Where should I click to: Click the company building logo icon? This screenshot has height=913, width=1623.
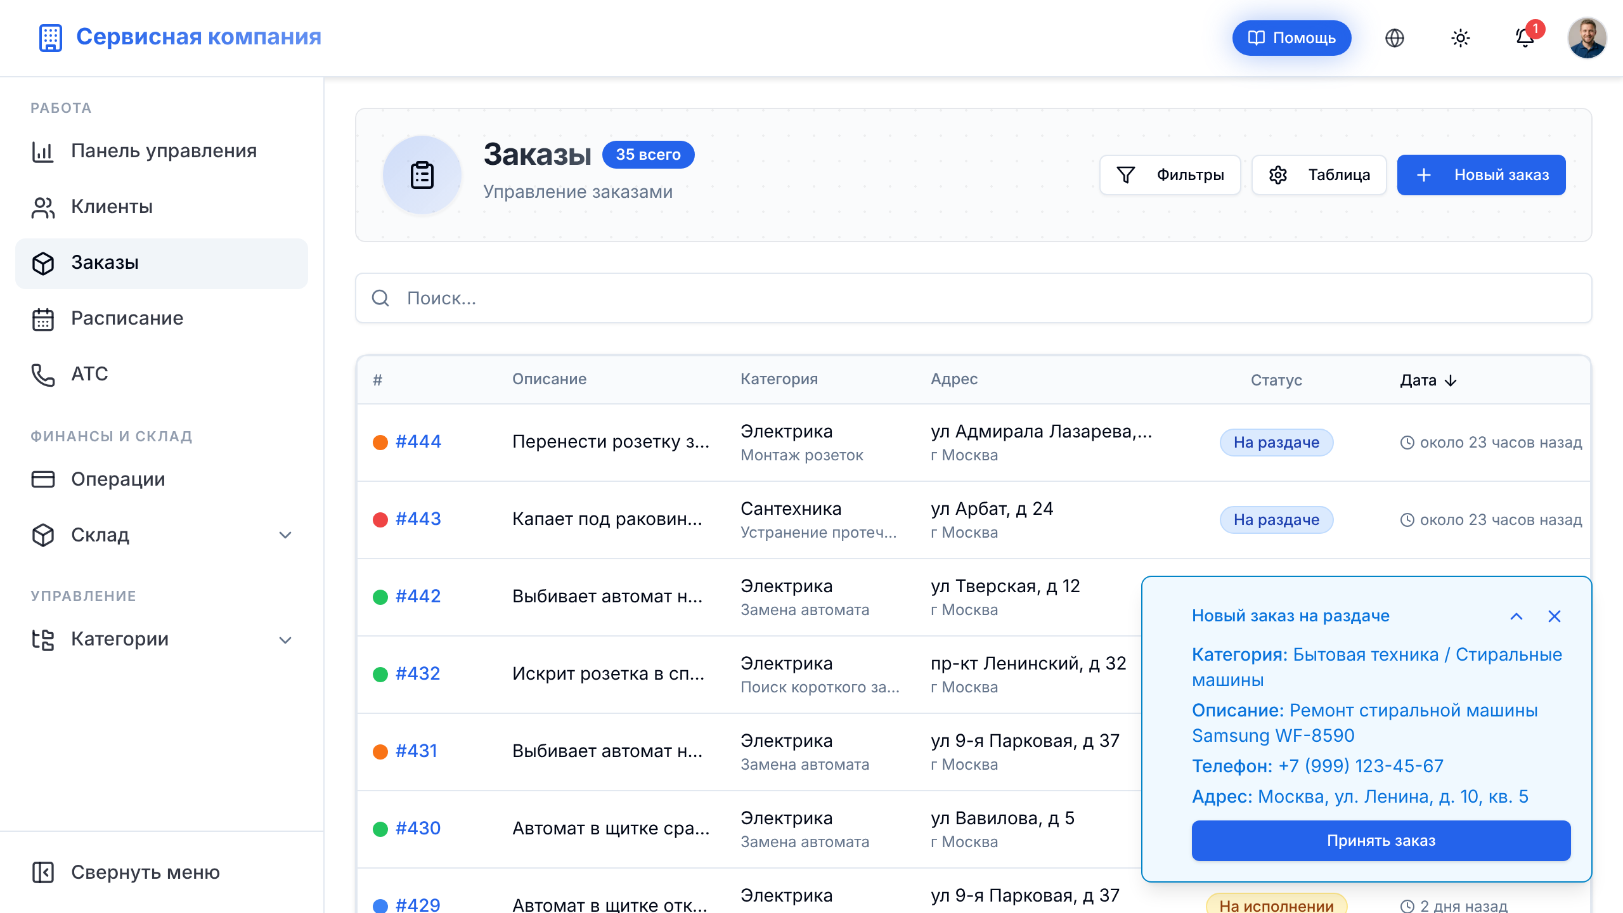coord(50,37)
